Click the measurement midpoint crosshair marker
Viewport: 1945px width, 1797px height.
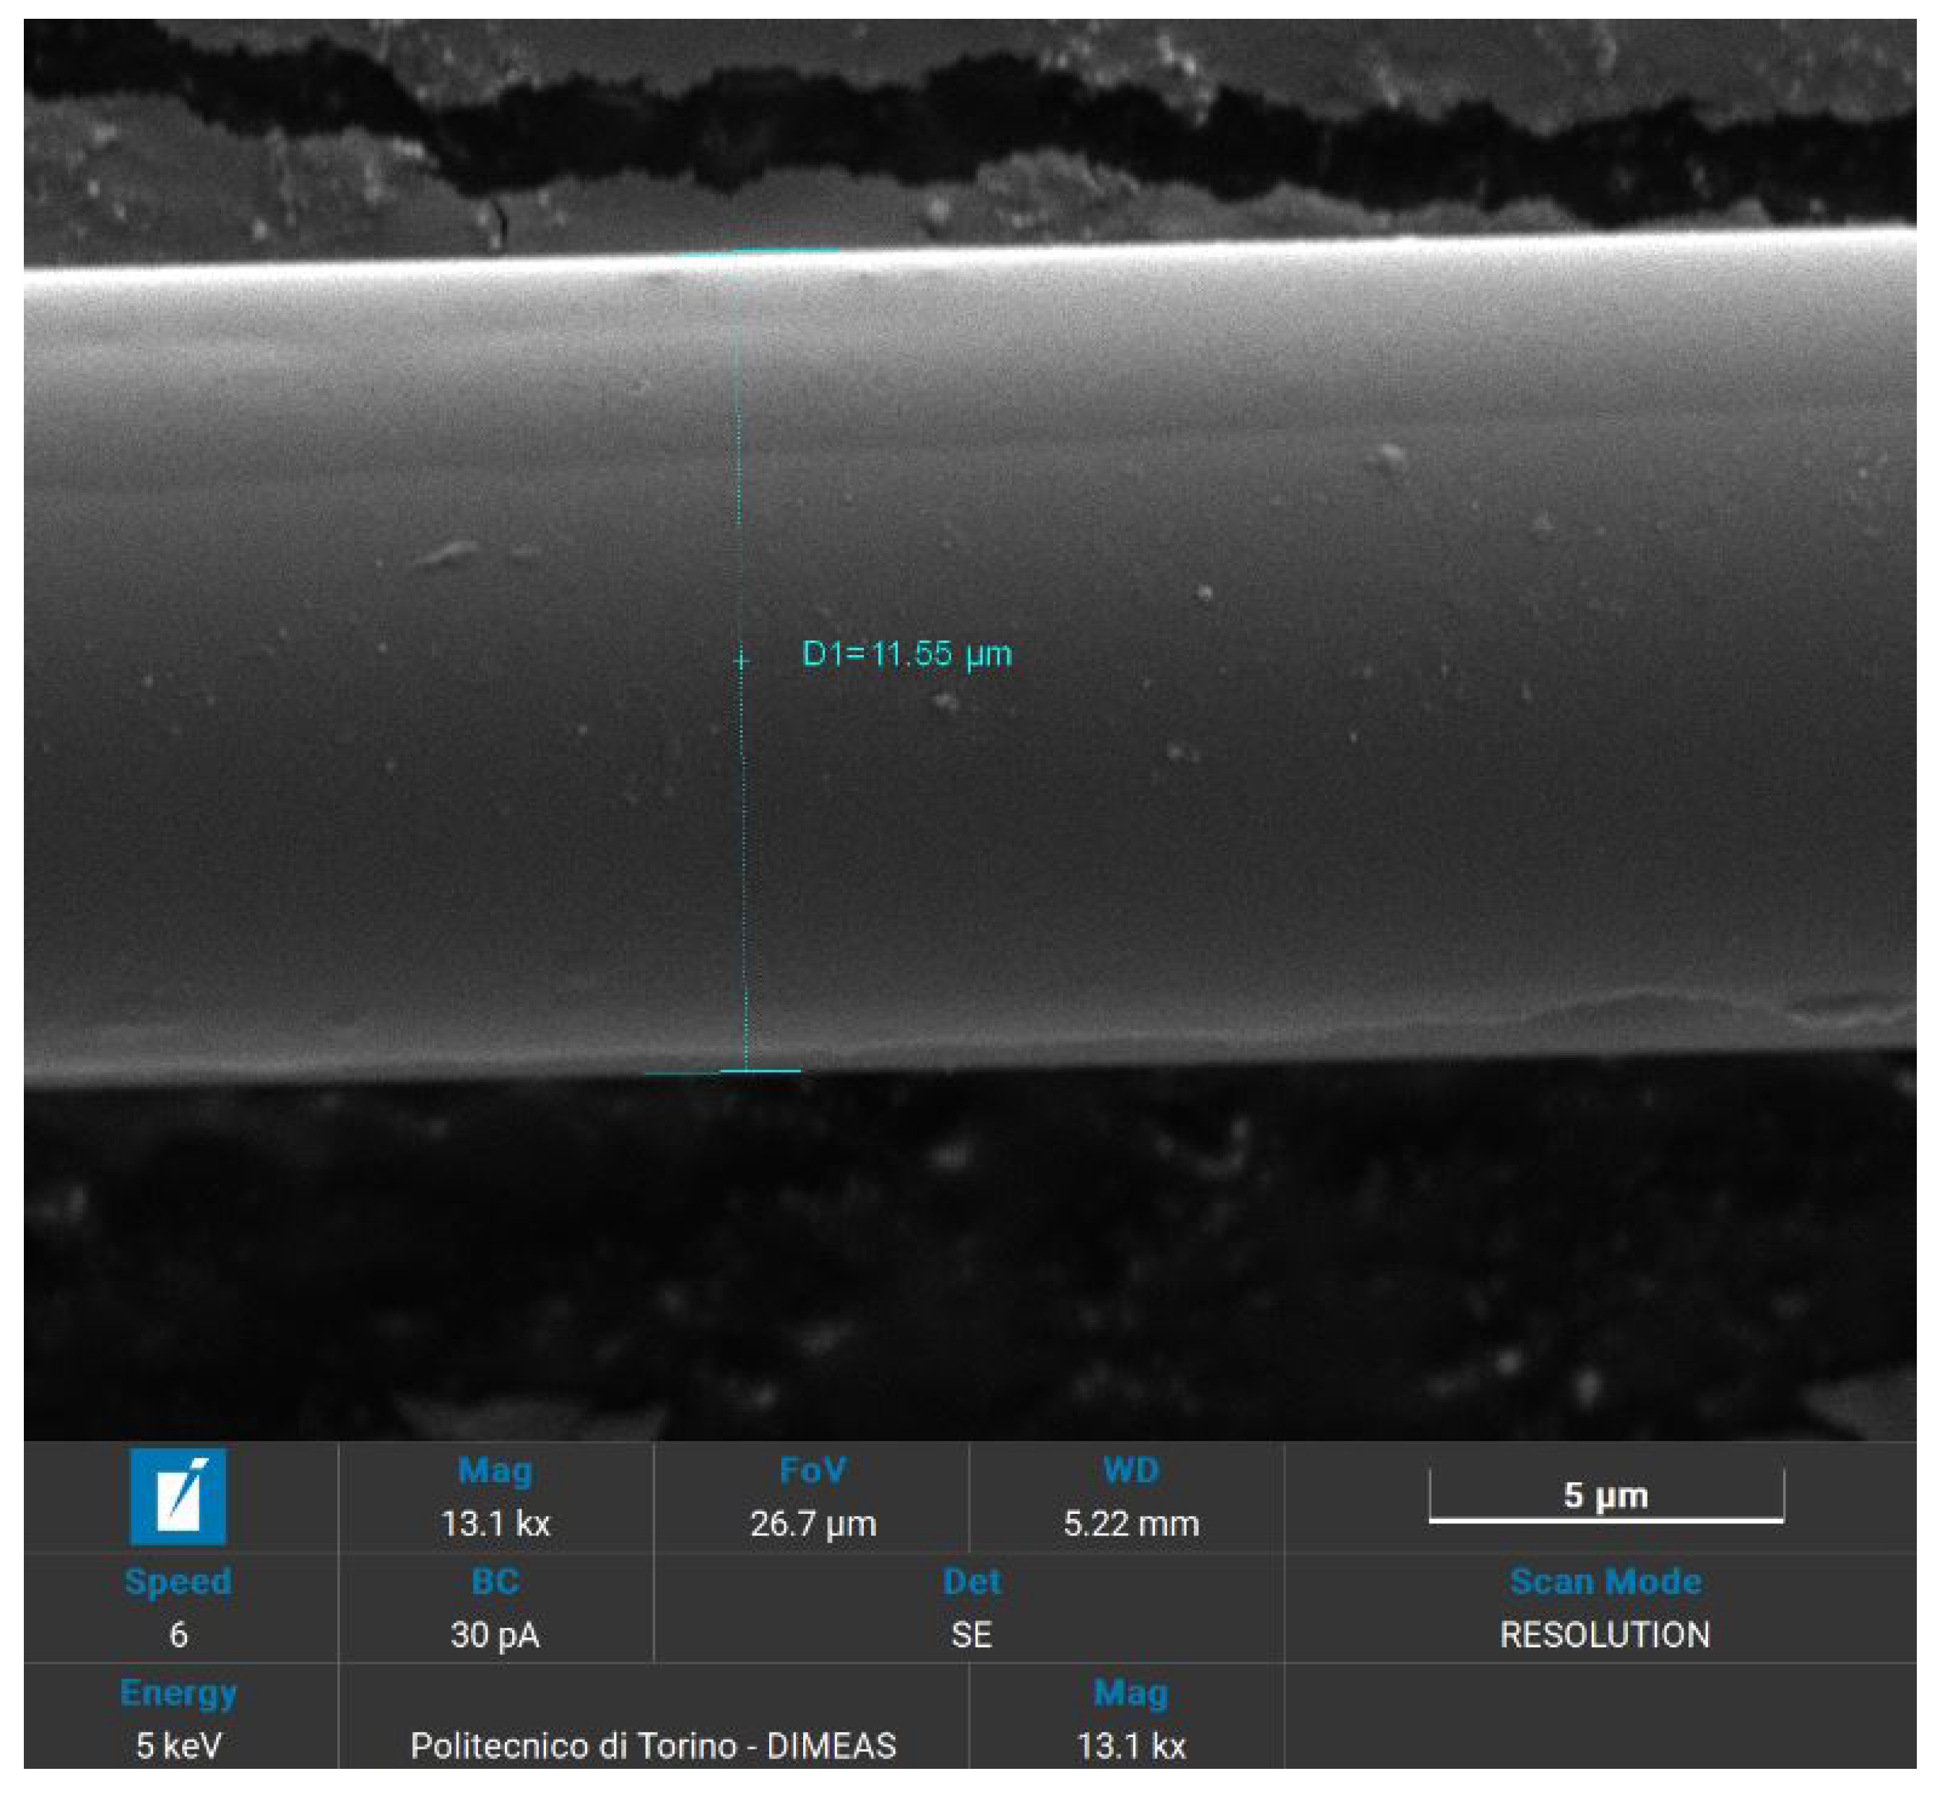pos(743,659)
